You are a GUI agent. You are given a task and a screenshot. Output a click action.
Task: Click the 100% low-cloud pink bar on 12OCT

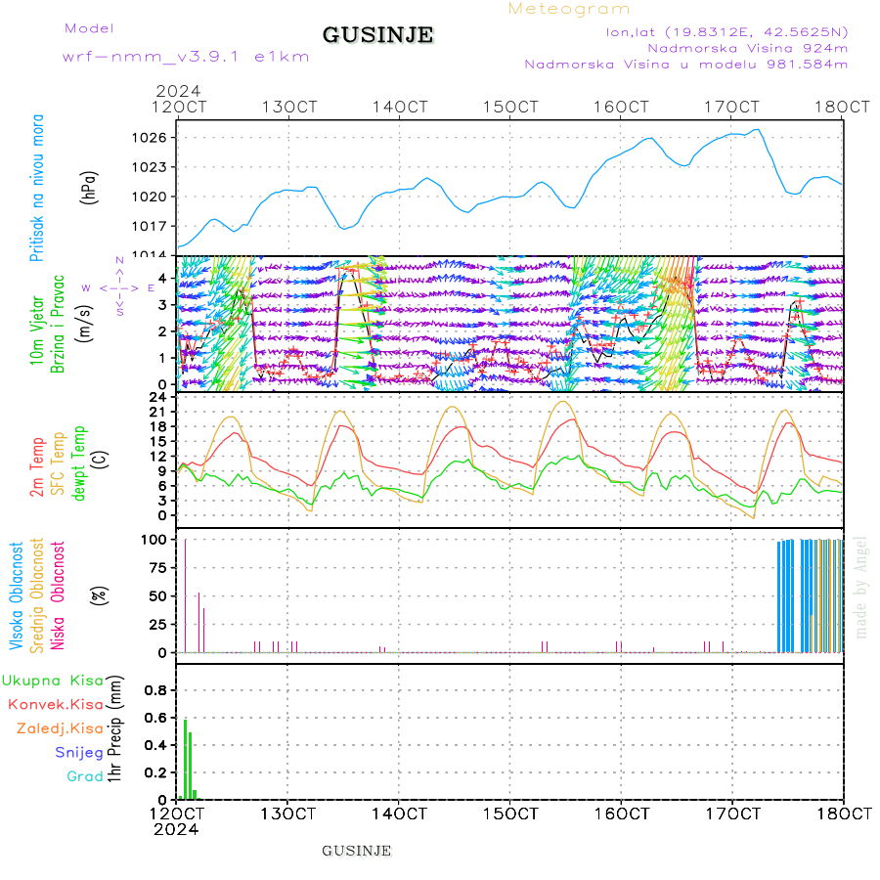pyautogui.click(x=185, y=595)
